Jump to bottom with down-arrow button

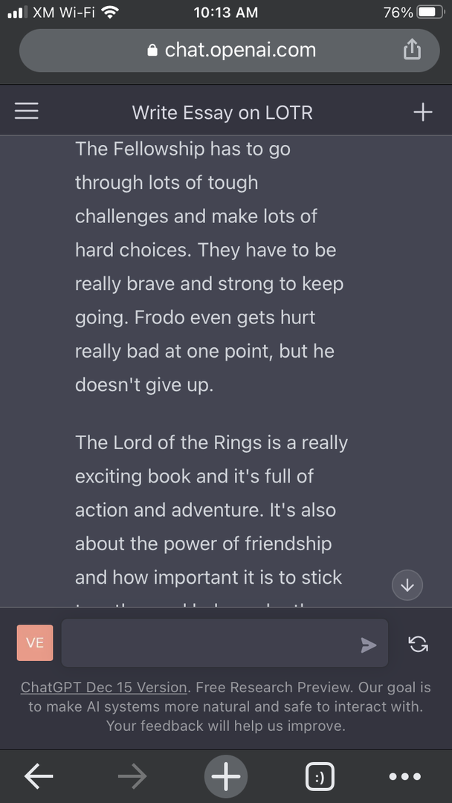[407, 584]
